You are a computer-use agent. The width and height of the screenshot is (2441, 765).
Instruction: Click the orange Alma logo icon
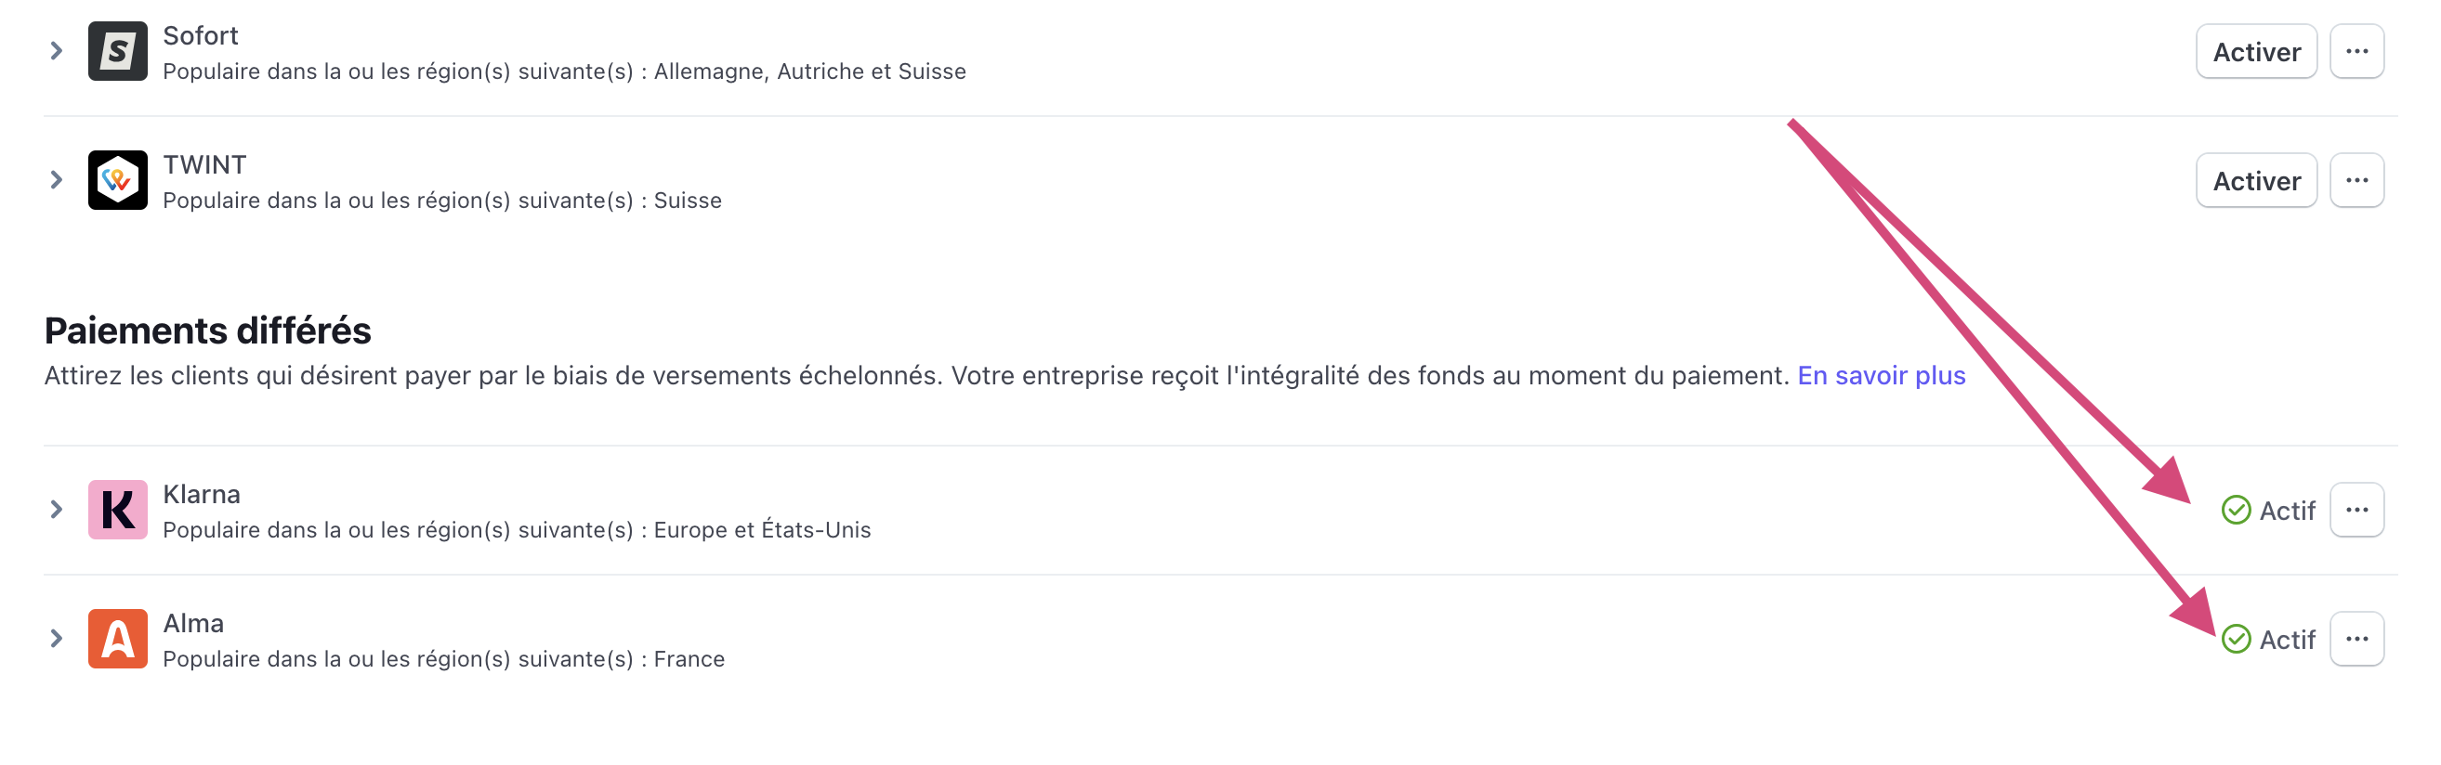pyautogui.click(x=117, y=638)
